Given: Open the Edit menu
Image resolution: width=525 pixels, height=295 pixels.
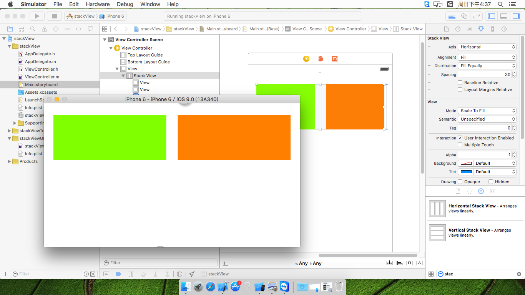Looking at the screenshot, I should pos(74,4).
